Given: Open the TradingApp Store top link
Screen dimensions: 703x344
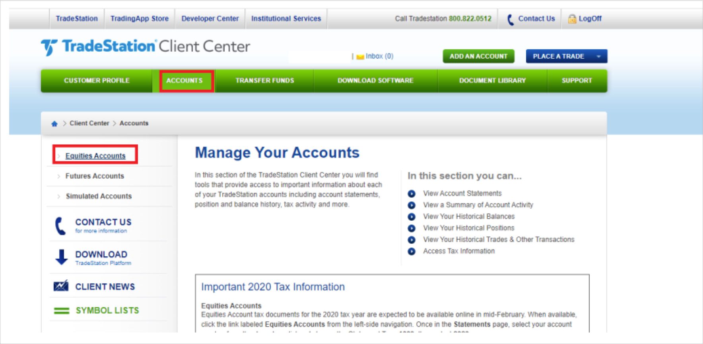Looking at the screenshot, I should (140, 19).
